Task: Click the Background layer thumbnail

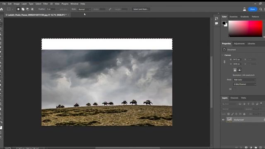Action: point(229,120)
